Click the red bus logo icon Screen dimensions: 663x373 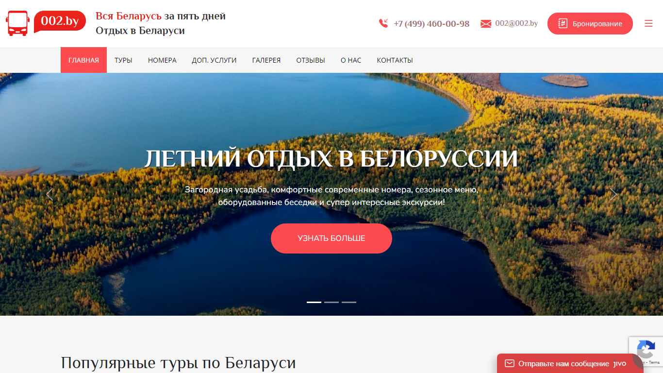(x=18, y=23)
